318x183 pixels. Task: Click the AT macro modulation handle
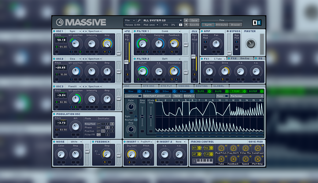pos(199,154)
